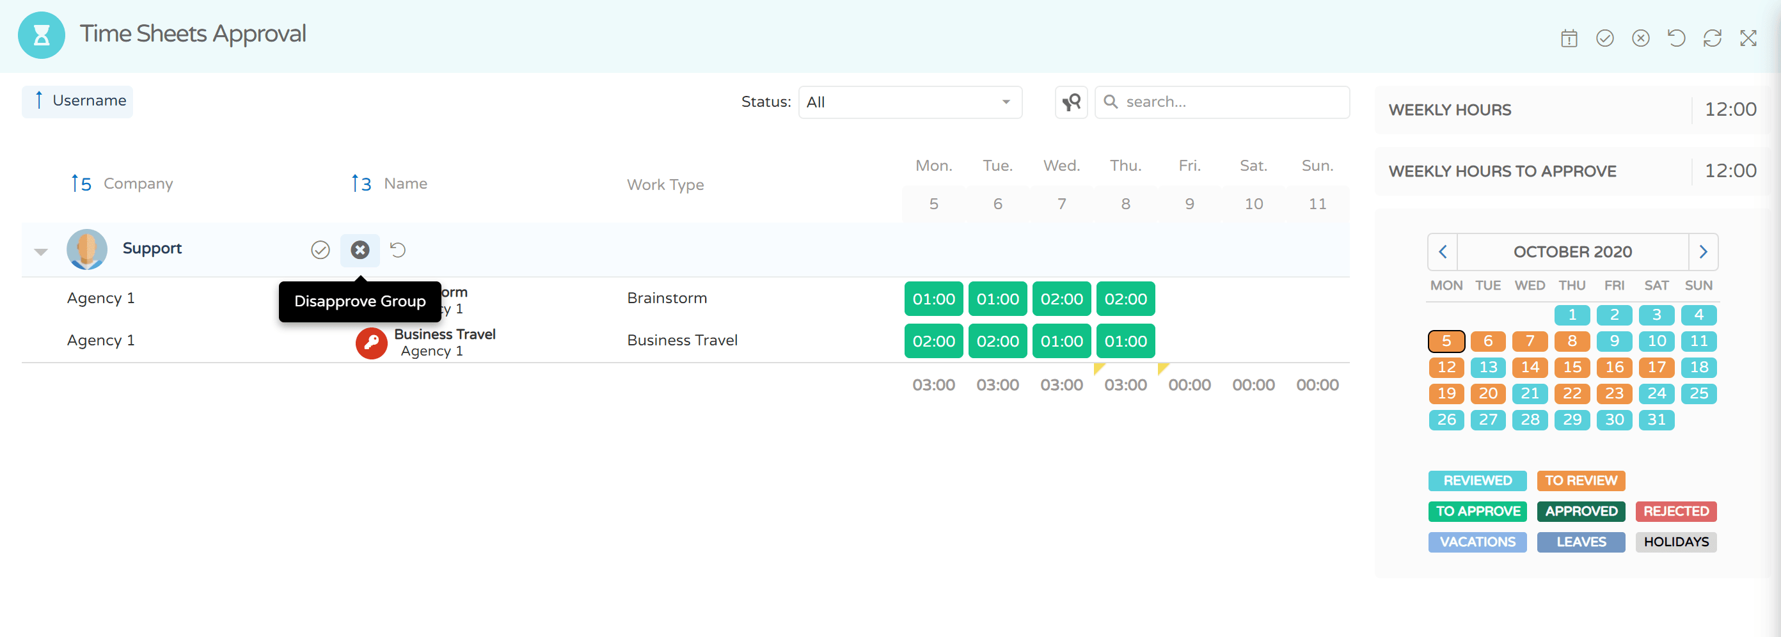The width and height of the screenshot is (1781, 637).
Task: Click Disapprove Group X icon for Support
Action: pyautogui.click(x=360, y=250)
